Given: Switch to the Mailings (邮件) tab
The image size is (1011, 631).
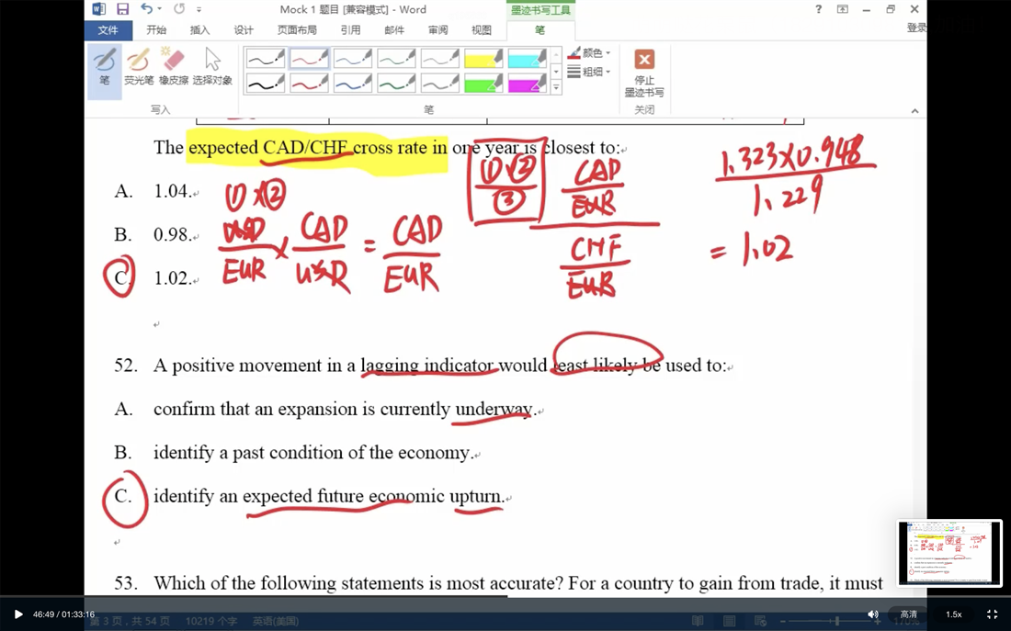Looking at the screenshot, I should pos(394,30).
